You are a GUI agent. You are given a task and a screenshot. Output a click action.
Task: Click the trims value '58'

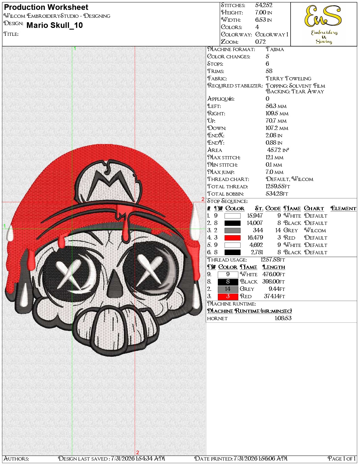point(269,71)
